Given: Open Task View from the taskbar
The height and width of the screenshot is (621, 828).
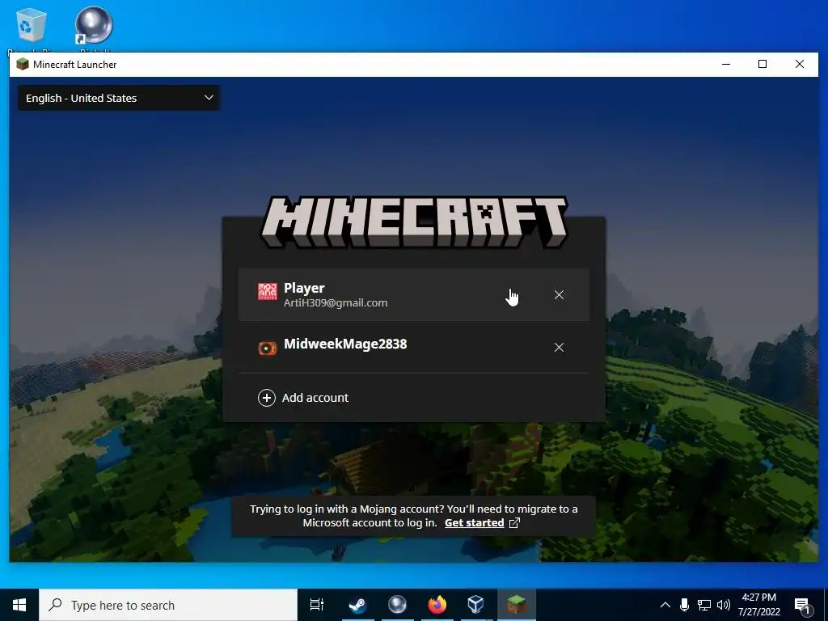Looking at the screenshot, I should (317, 605).
